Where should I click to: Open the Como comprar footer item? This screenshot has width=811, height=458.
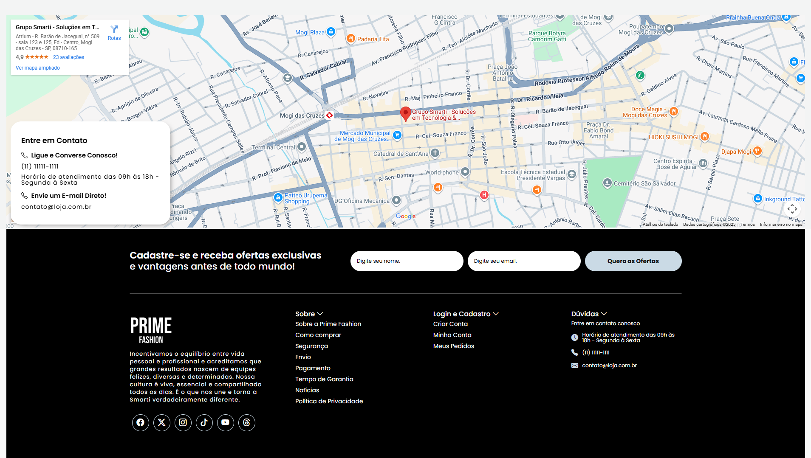[318, 335]
